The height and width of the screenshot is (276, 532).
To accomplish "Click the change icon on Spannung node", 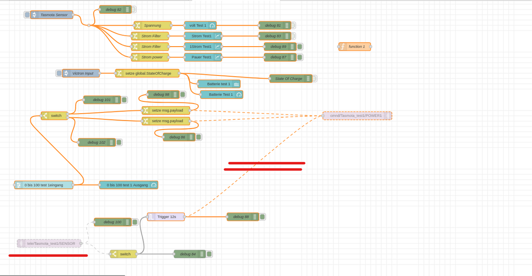I will point(138,25).
